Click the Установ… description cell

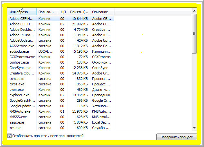(101, 106)
